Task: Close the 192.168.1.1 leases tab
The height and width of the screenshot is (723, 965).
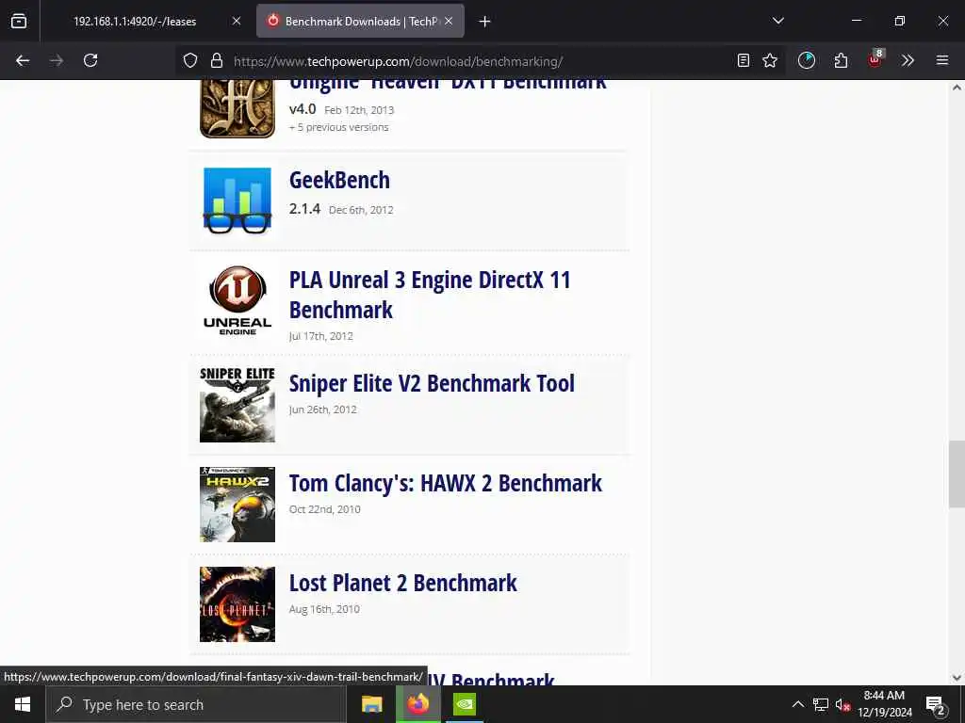Action: 237,21
